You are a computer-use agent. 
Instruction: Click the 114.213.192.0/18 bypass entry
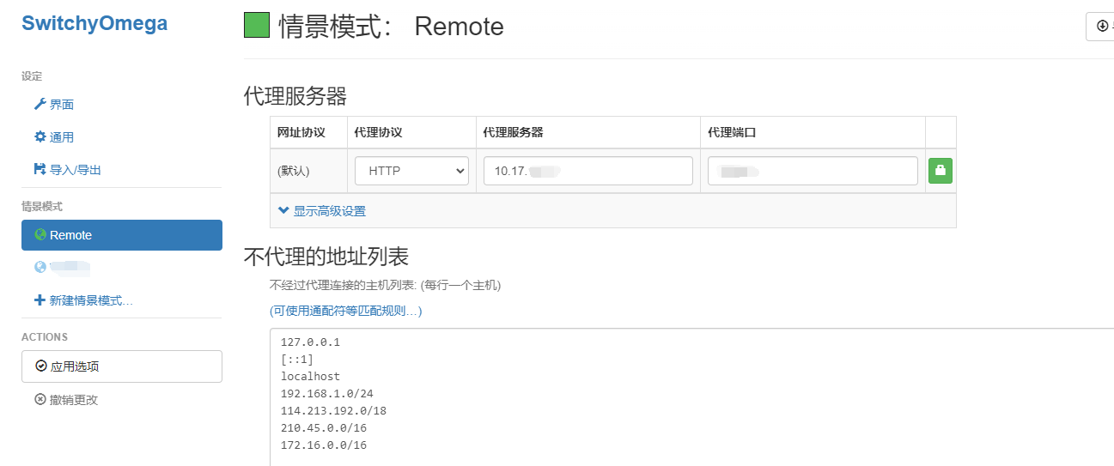pos(333,410)
